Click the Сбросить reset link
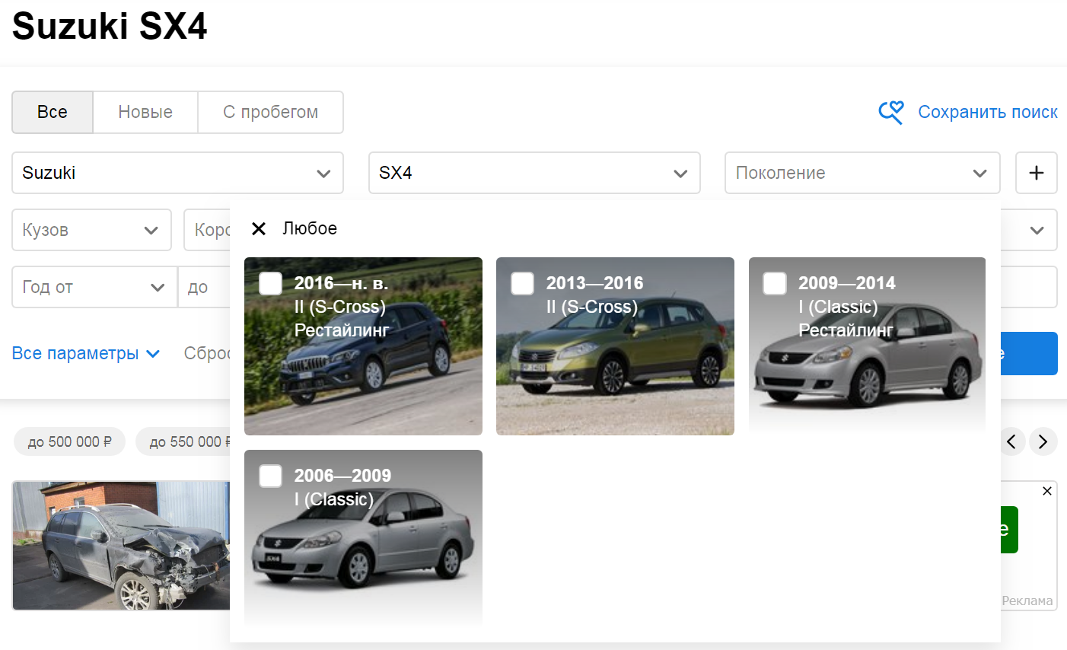 pos(207,353)
